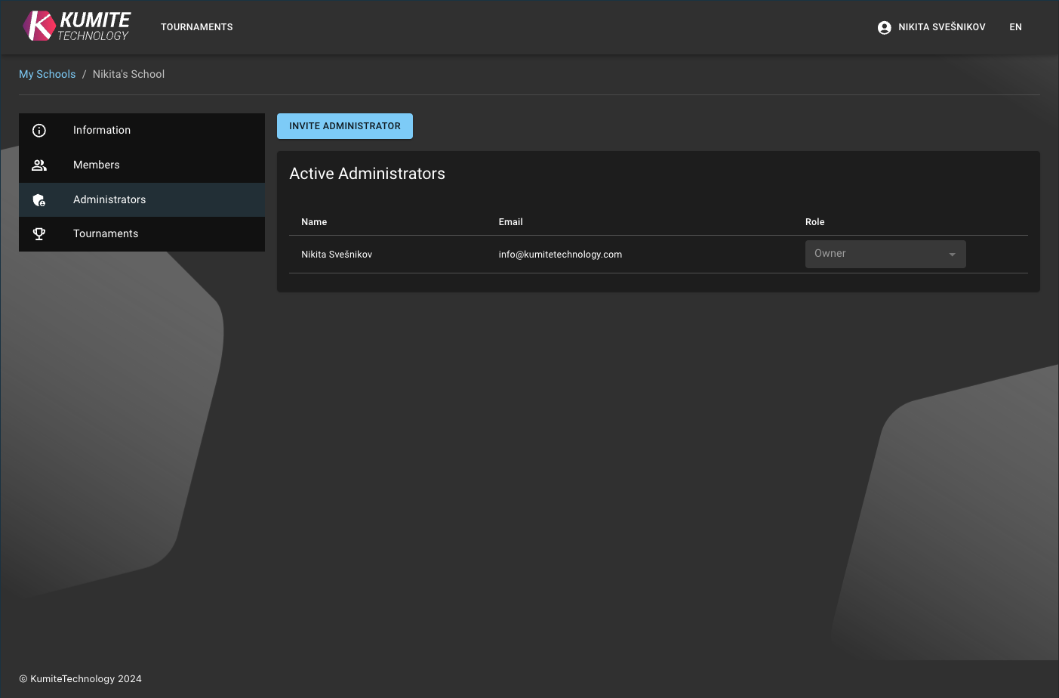The height and width of the screenshot is (698, 1059).
Task: Click the Name column header
Action: pyautogui.click(x=314, y=221)
